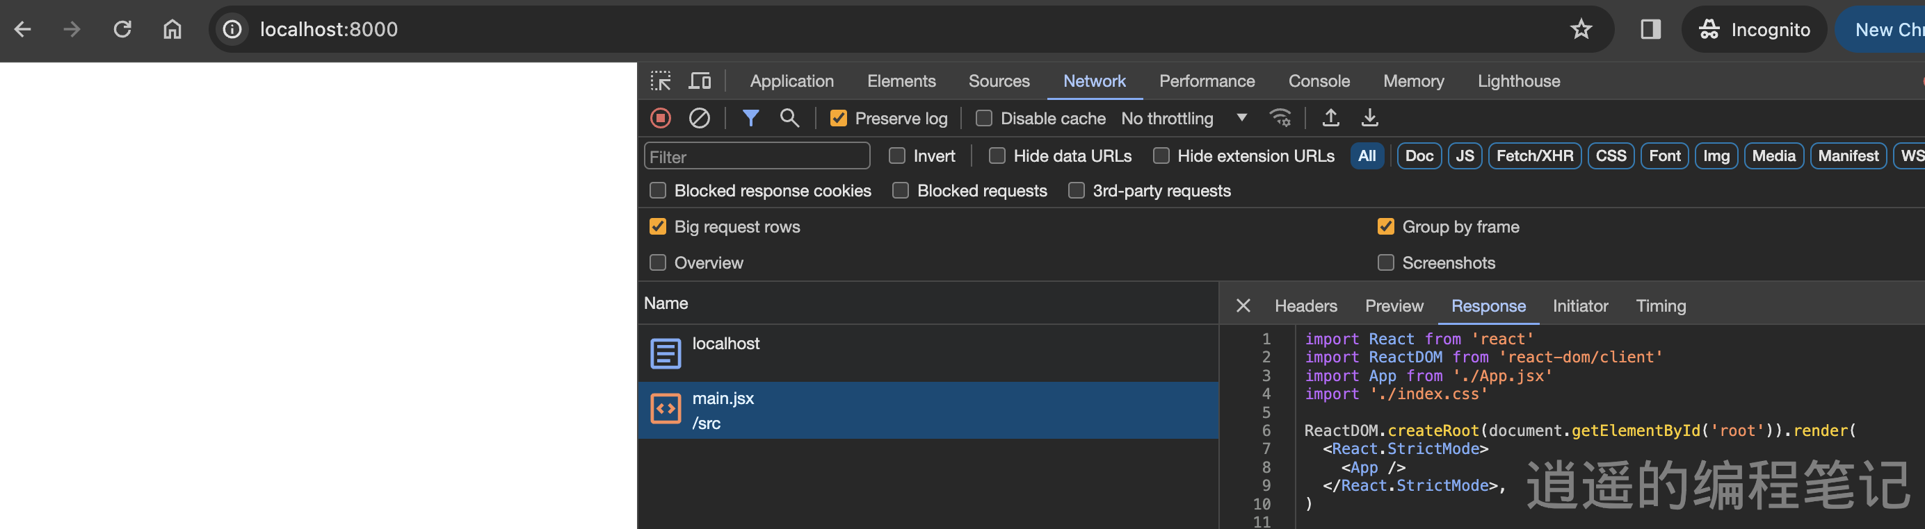
Task: Enable the Disable cache checkbox
Action: tap(984, 118)
